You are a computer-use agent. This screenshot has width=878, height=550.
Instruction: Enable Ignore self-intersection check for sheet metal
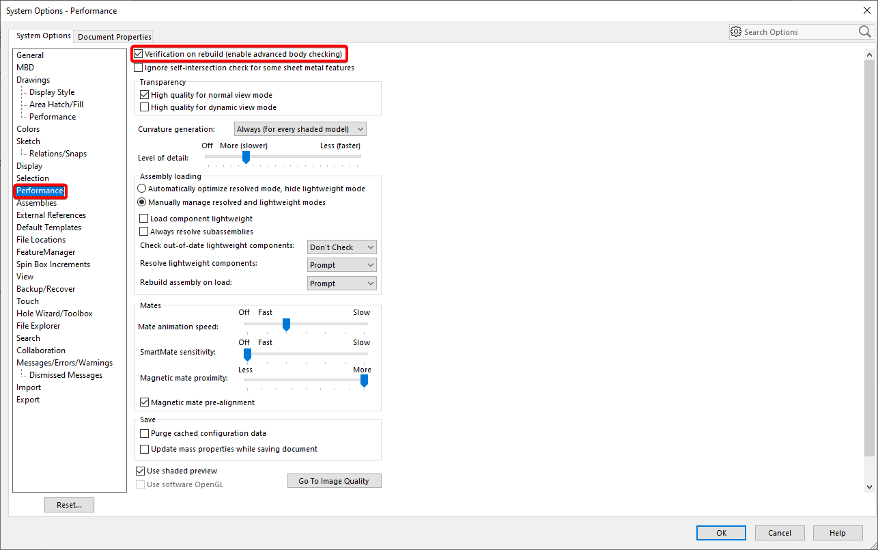click(x=139, y=68)
